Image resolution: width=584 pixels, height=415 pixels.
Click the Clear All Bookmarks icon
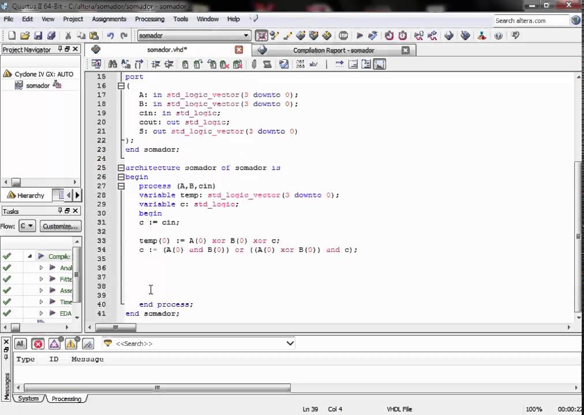(x=237, y=65)
